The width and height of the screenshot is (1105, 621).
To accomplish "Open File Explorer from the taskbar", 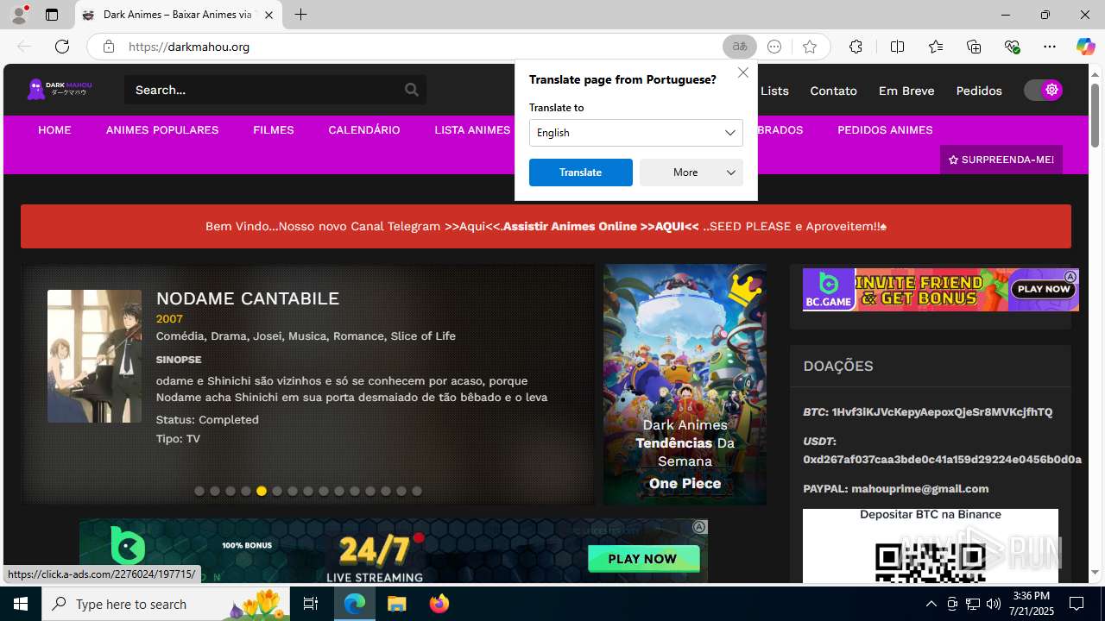I will tap(397, 604).
